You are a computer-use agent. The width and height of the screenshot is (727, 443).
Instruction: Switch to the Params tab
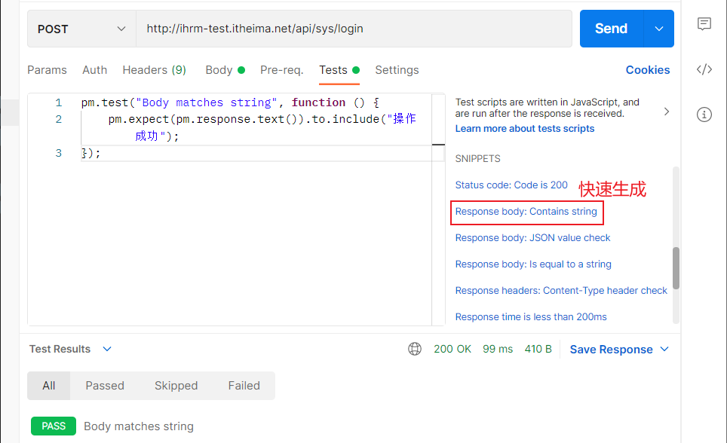click(47, 70)
